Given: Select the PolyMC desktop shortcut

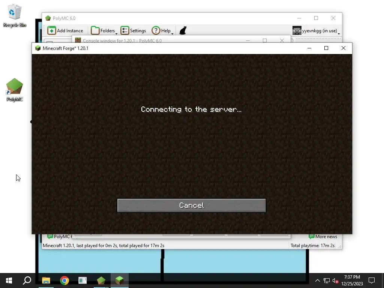Looking at the screenshot, I should point(15,90).
